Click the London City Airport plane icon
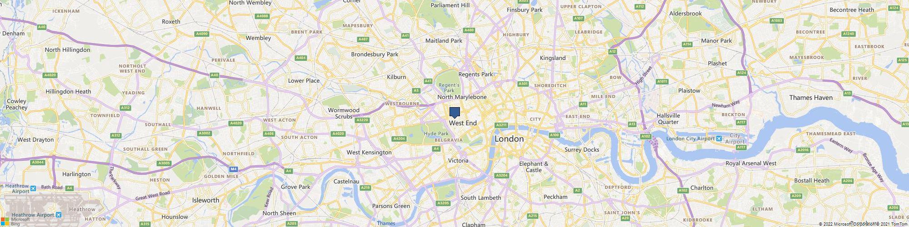Image resolution: width=909 pixels, height=227 pixels. click(719, 138)
